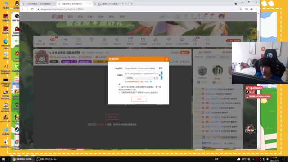The height and width of the screenshot is (162, 288).
Task: Open the more ellipsis toolbar icon
Action: click(x=207, y=40)
